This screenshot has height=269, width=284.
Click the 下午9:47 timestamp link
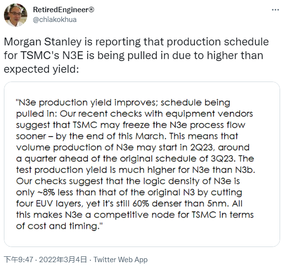click(x=19, y=260)
